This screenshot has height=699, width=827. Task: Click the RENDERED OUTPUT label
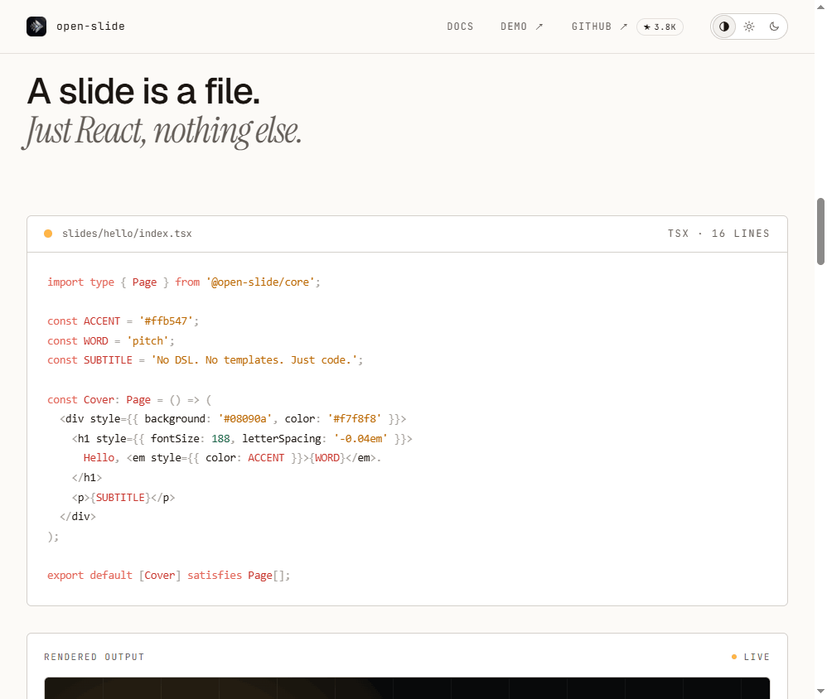coord(94,657)
